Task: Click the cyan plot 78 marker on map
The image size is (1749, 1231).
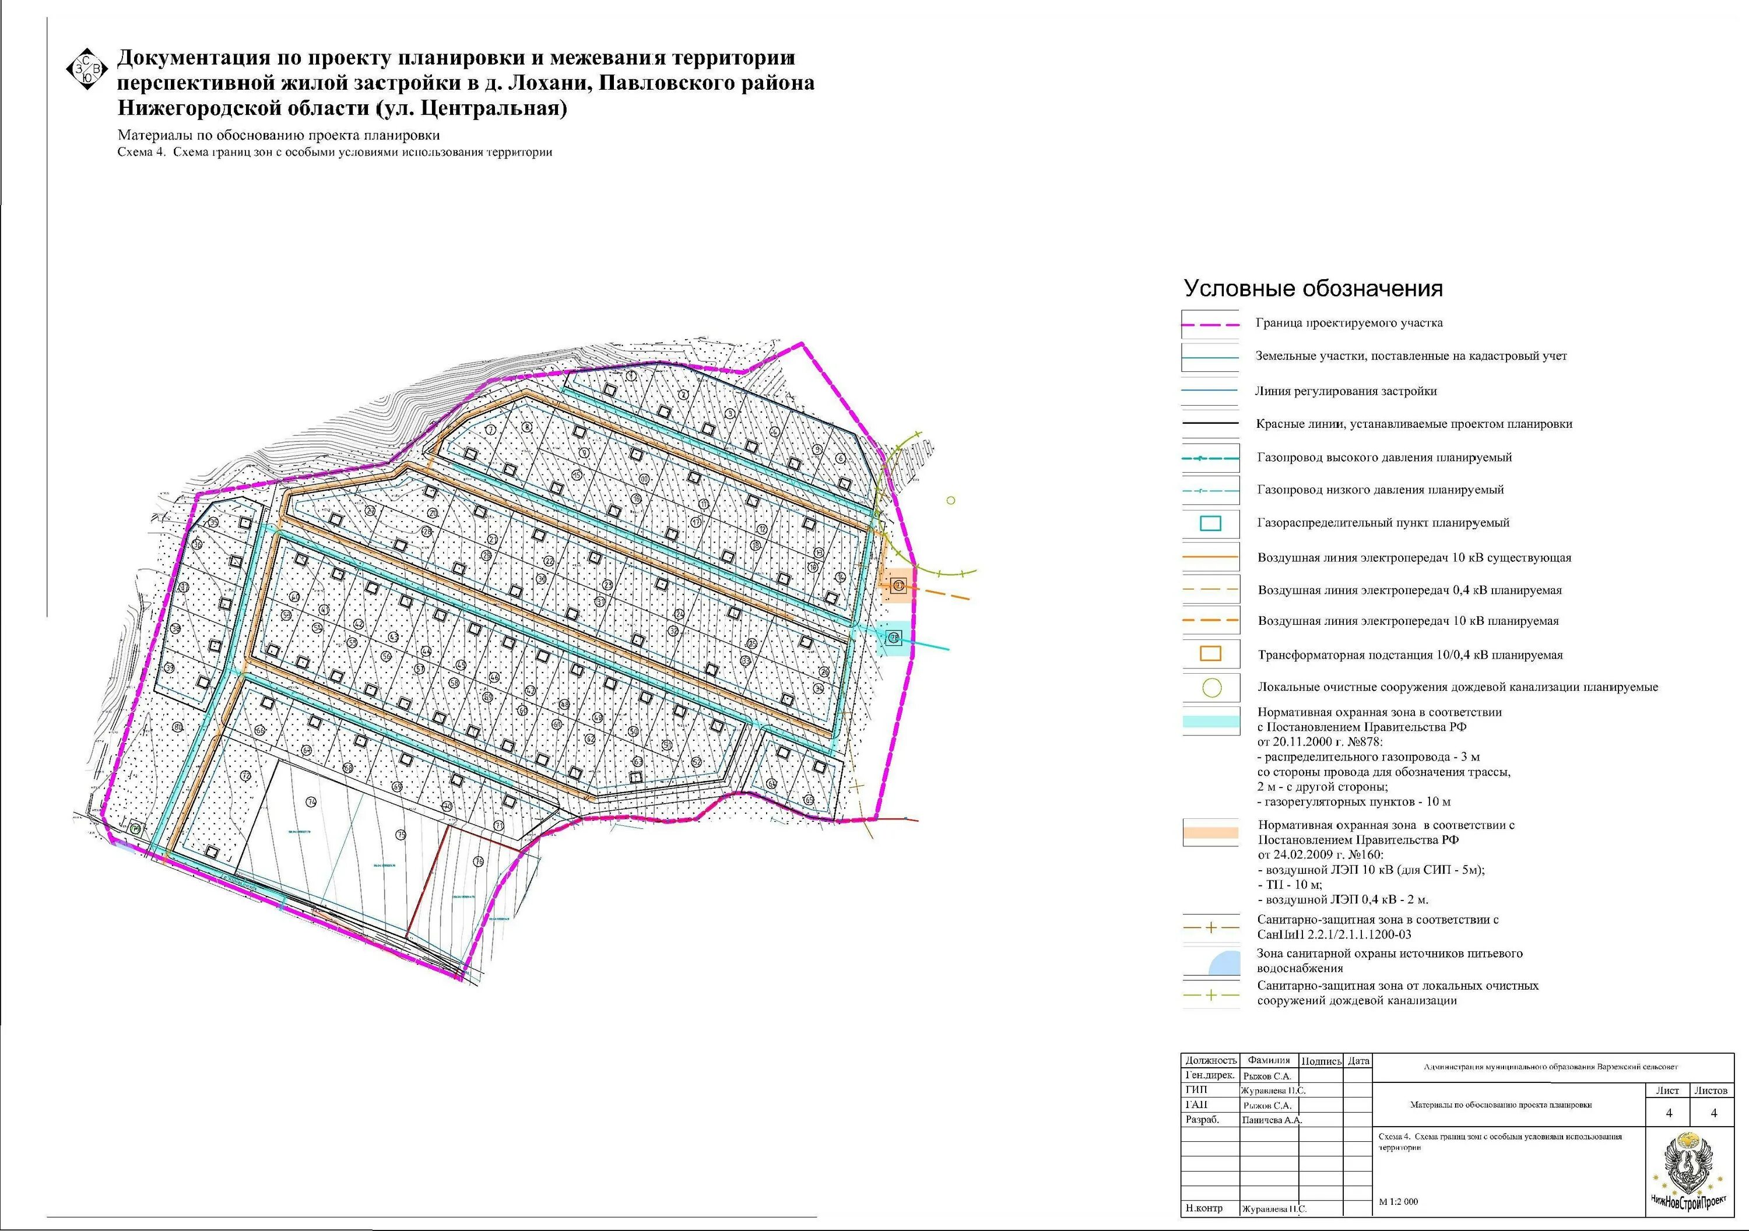Action: tap(894, 638)
